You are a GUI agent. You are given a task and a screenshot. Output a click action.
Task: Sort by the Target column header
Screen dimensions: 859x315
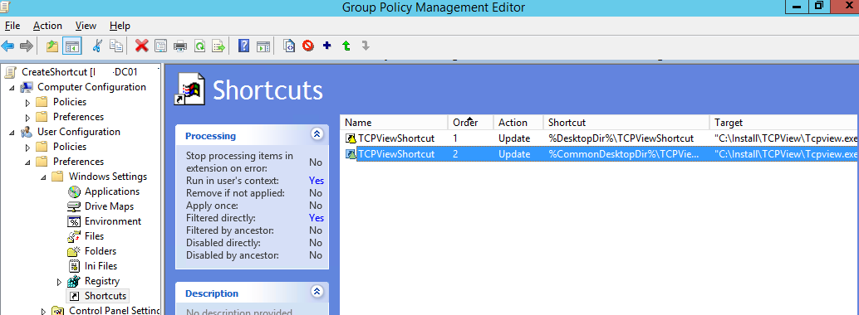784,123
